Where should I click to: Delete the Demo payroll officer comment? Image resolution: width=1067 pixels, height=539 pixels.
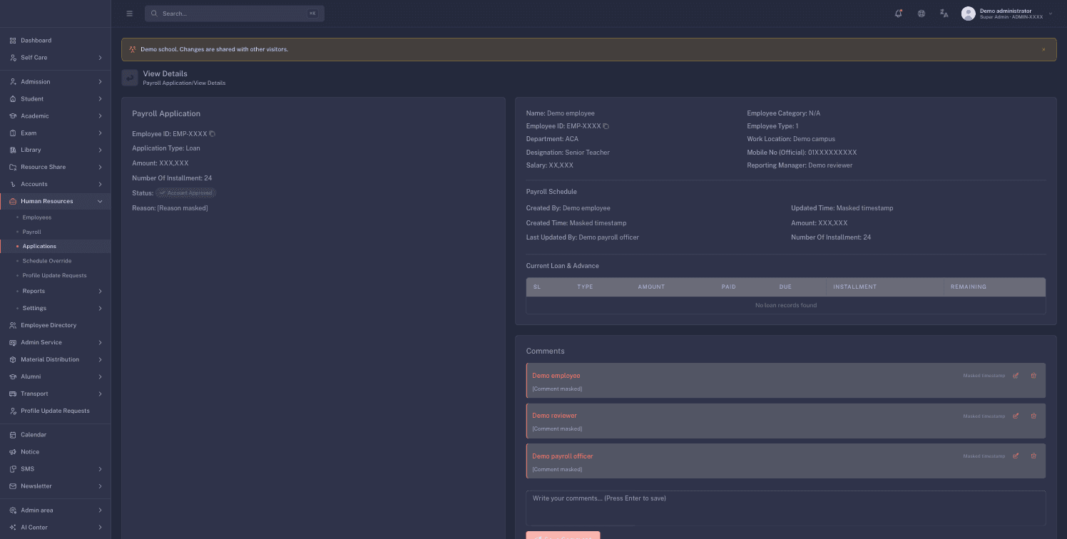[1033, 456]
